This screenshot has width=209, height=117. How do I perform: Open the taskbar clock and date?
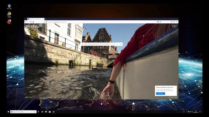point(196,112)
